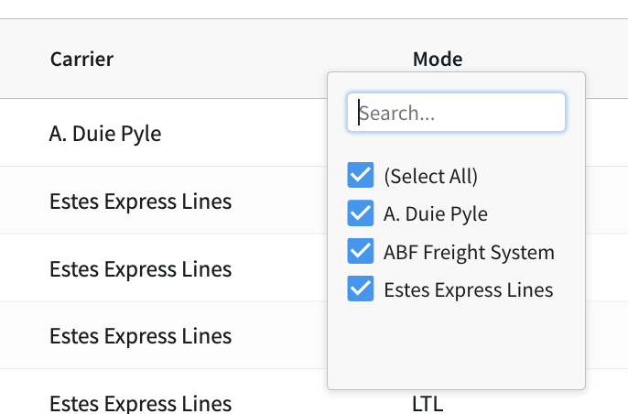The height and width of the screenshot is (414, 628).
Task: Click the LTL mode cell
Action: tap(428, 403)
